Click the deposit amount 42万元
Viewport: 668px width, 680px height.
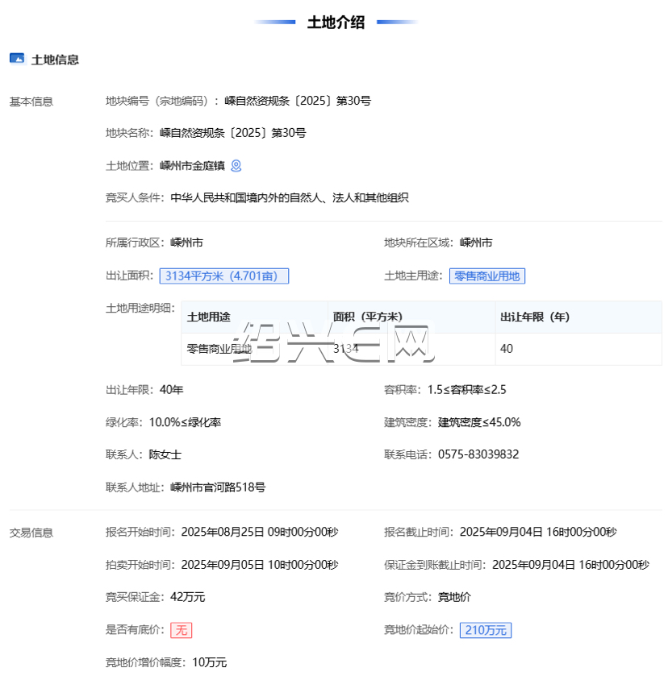point(188,597)
